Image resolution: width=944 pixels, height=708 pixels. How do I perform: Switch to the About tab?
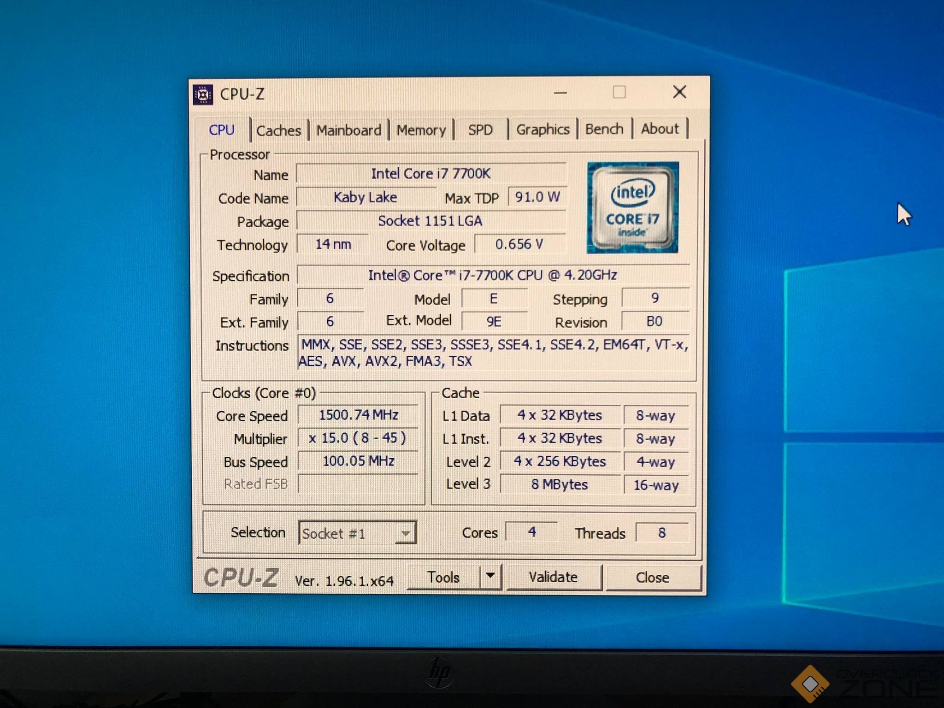click(660, 129)
